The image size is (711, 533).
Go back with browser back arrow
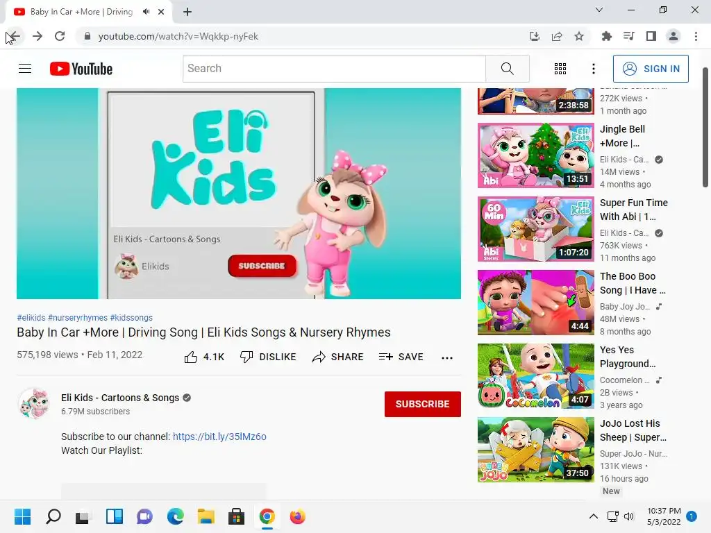pyautogui.click(x=15, y=36)
